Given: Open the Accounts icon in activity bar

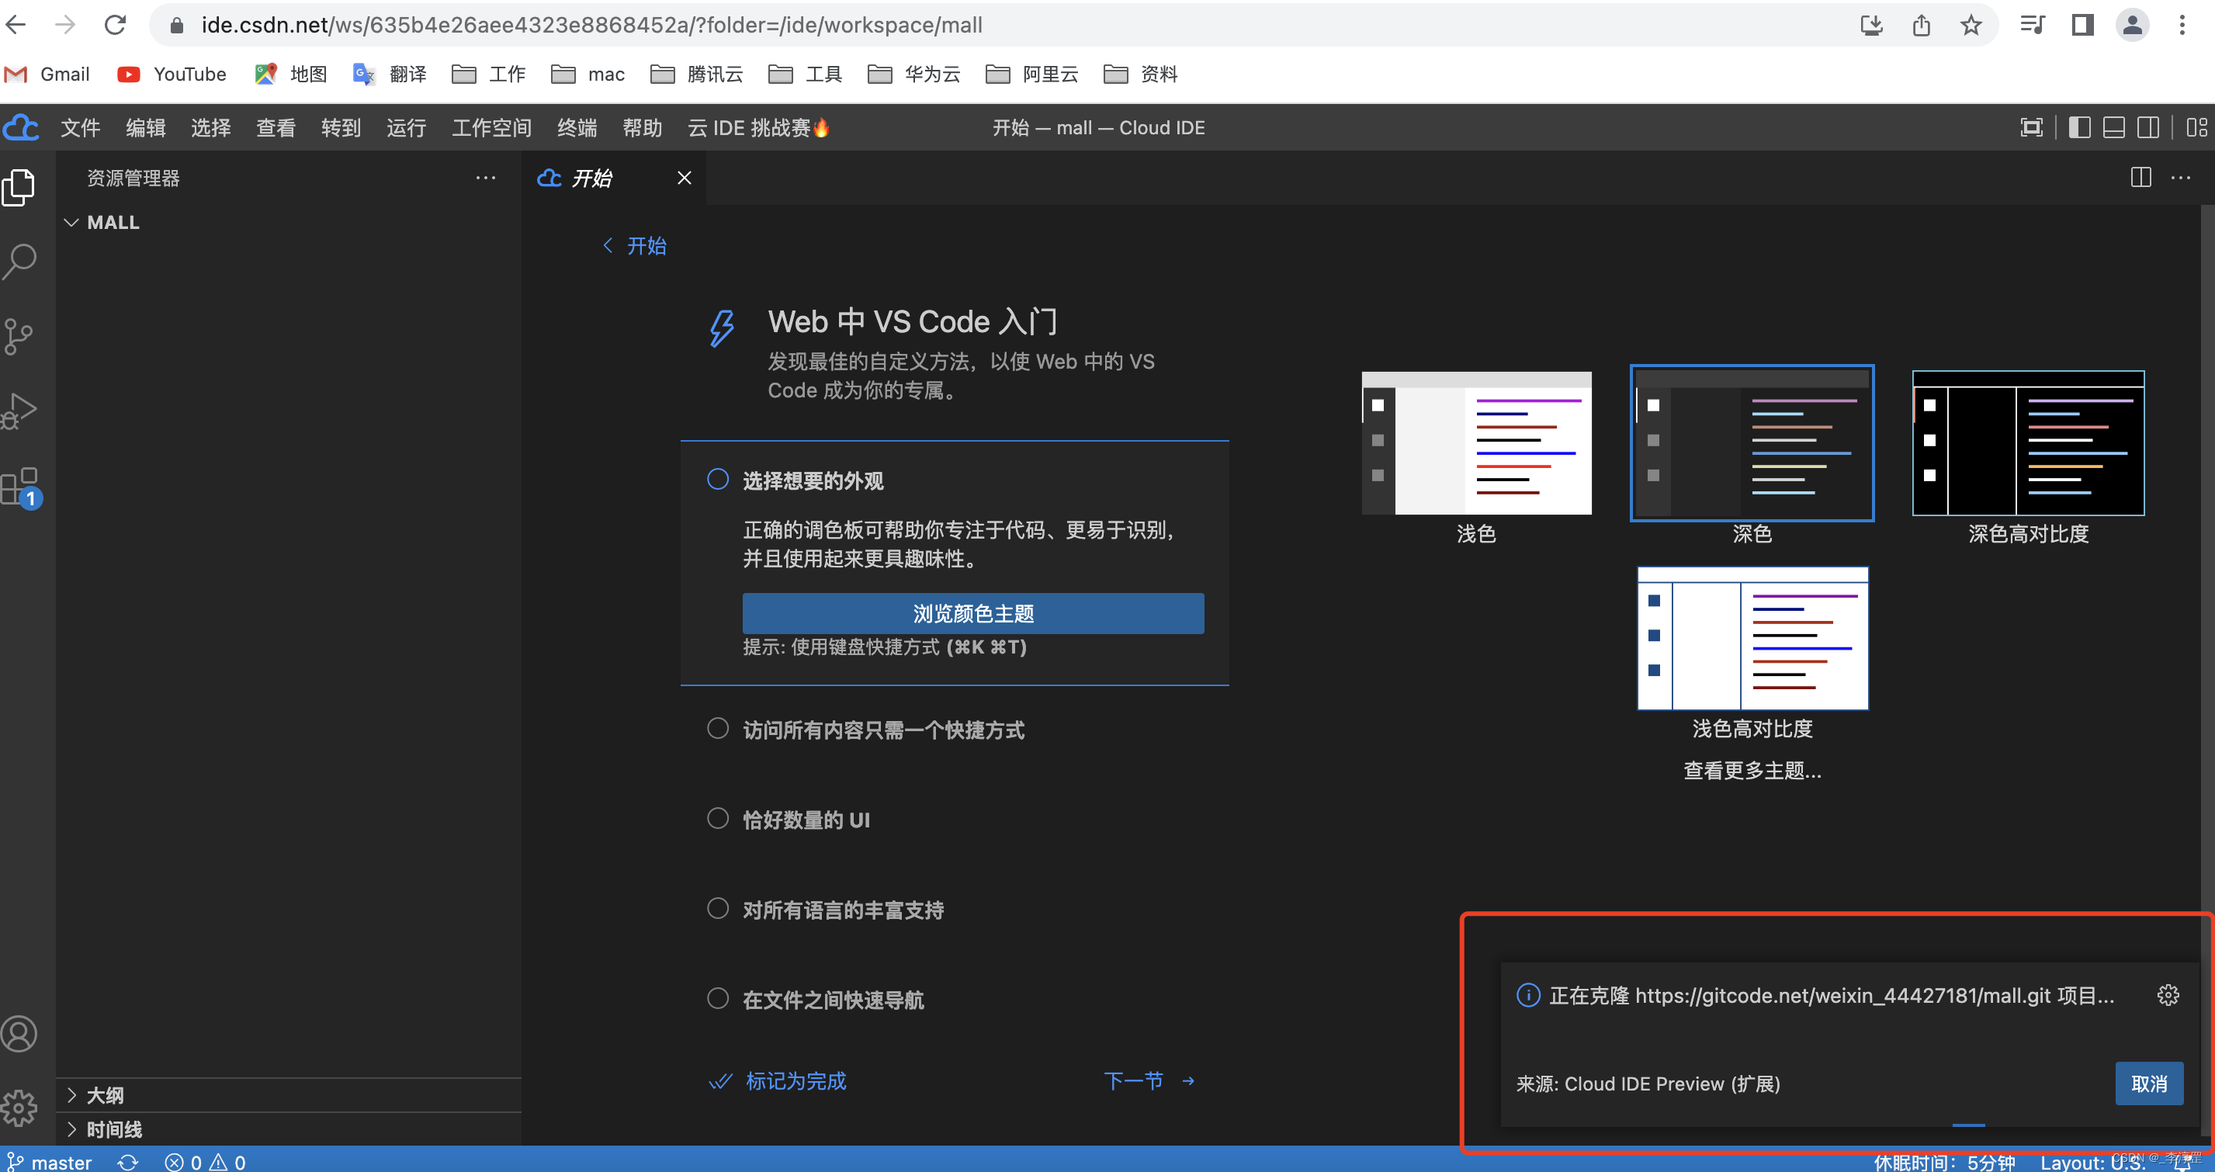Looking at the screenshot, I should pyautogui.click(x=19, y=1033).
